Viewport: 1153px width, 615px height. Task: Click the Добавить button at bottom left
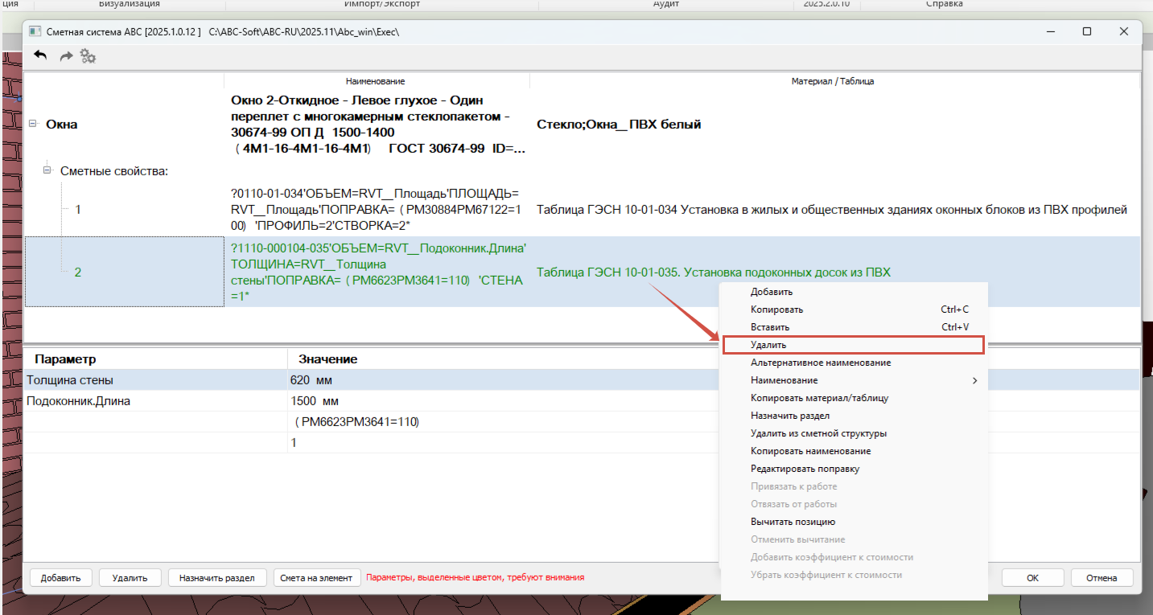(x=61, y=577)
